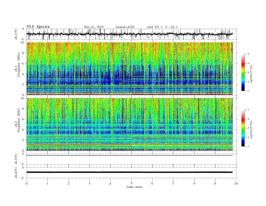
Task: Click the "0" tick label on the time axis
Action: pyautogui.click(x=27, y=183)
